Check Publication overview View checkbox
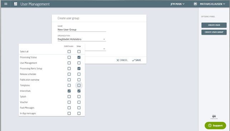 click(79, 80)
